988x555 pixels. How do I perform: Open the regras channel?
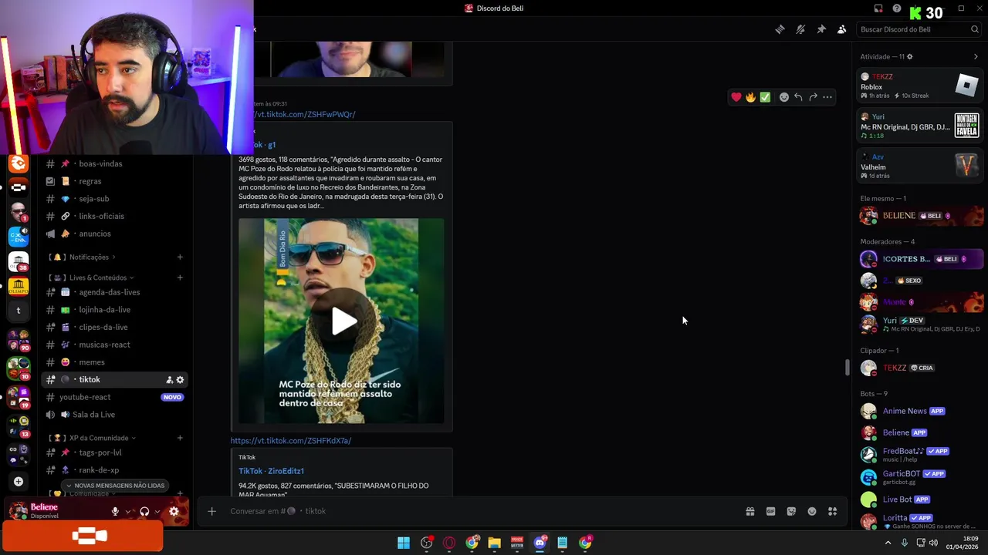click(90, 181)
